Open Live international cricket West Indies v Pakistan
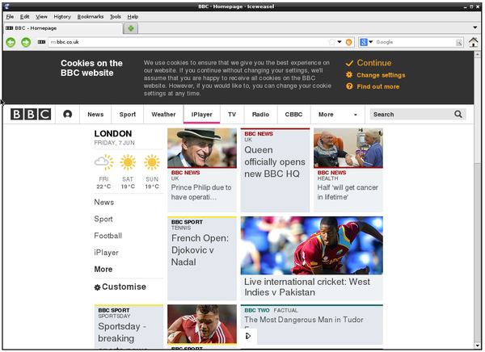 coord(307,287)
